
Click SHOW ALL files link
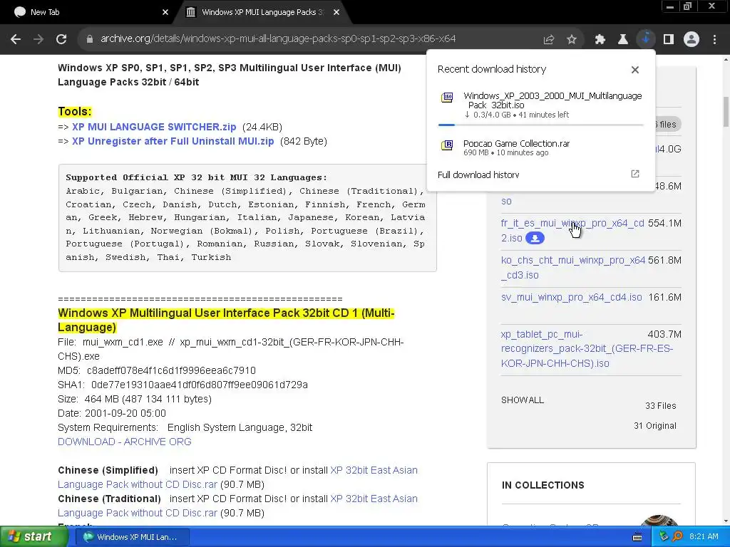[x=523, y=400]
